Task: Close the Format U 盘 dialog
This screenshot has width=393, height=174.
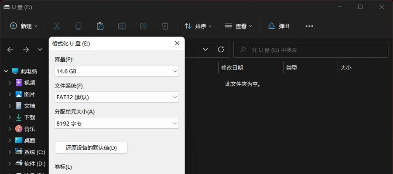Action: coord(177,43)
